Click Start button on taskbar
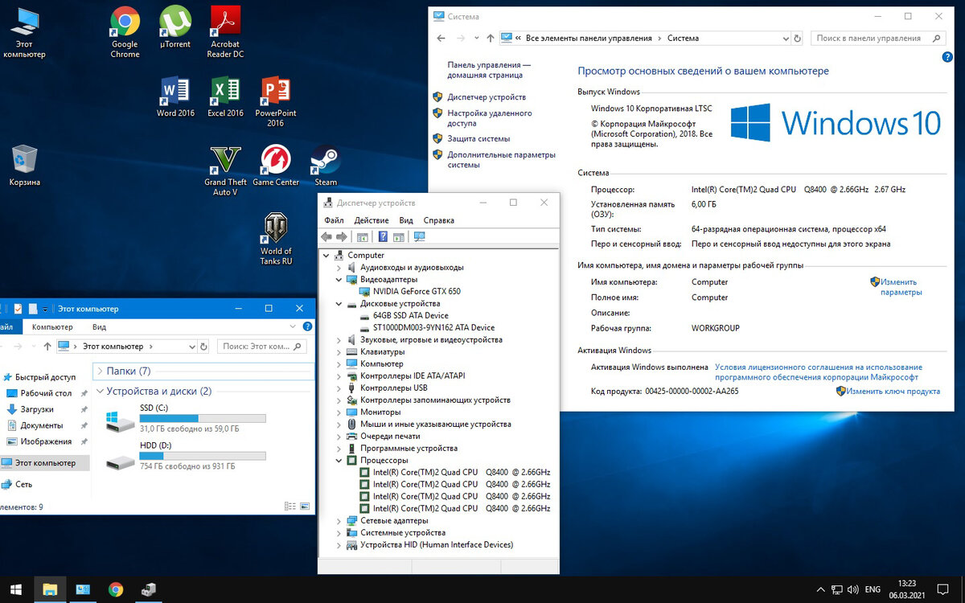 [x=16, y=589]
